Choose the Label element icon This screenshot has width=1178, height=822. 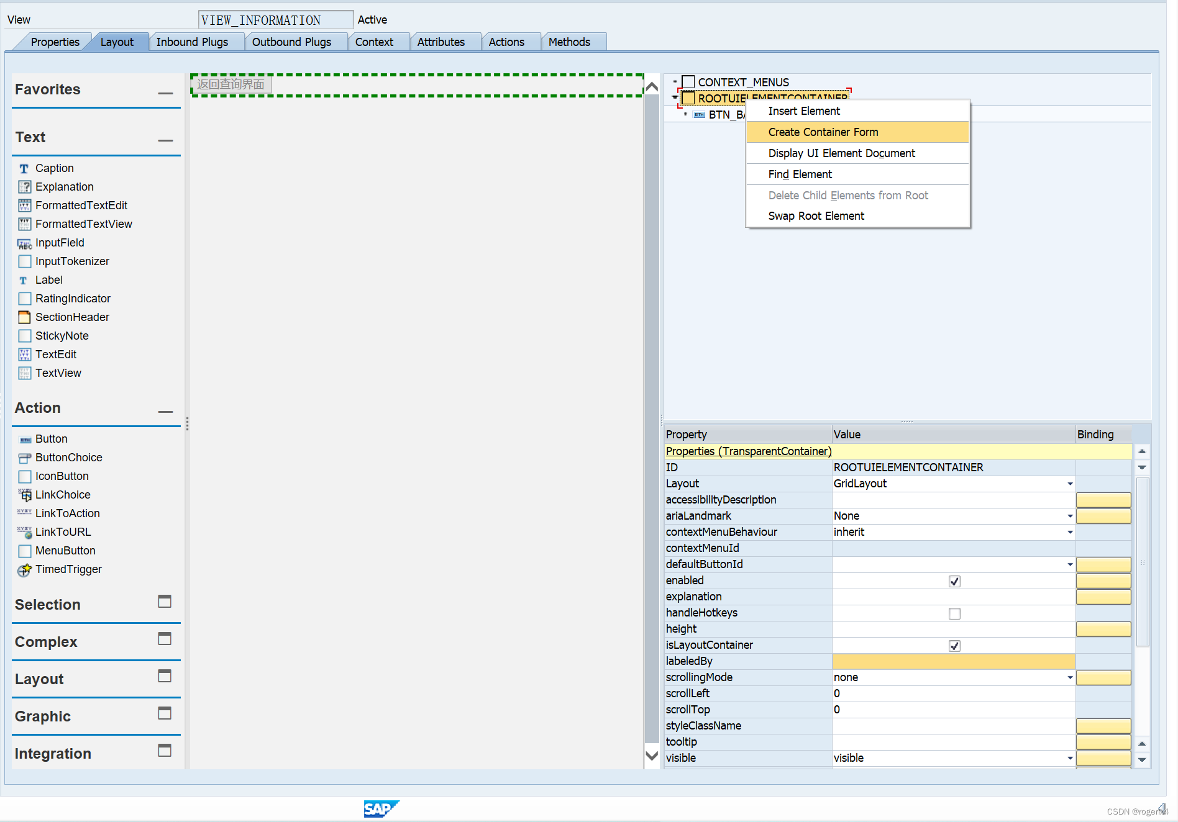[x=24, y=280]
